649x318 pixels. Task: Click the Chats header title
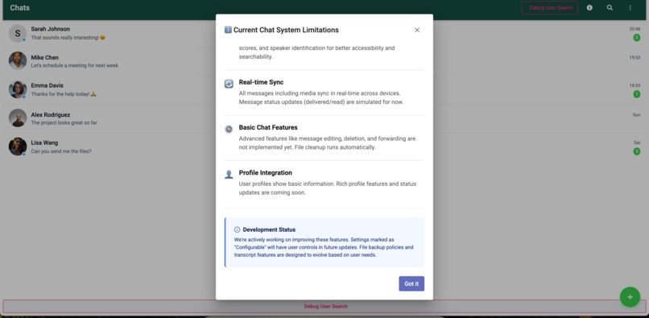[x=20, y=8]
